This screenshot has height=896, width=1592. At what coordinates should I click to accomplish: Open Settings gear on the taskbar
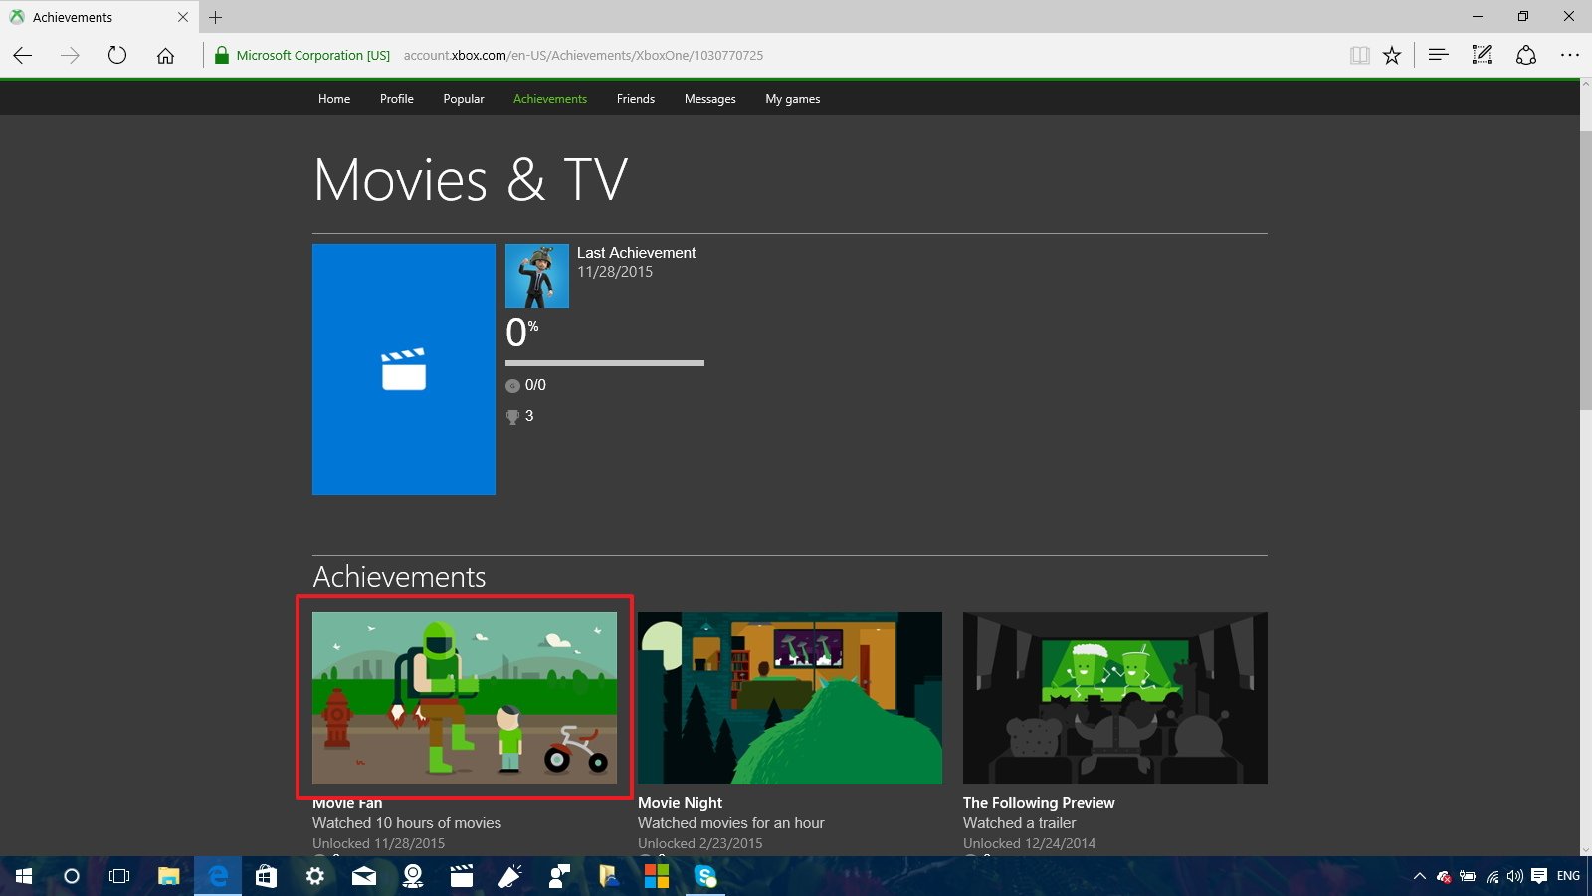[314, 876]
